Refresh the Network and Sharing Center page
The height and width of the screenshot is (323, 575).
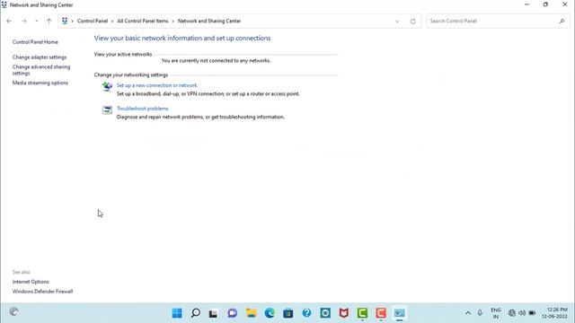[413, 22]
